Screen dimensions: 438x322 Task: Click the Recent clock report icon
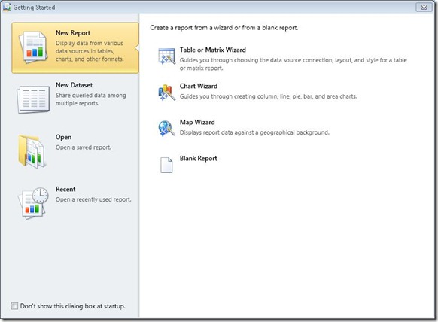[x=33, y=203]
